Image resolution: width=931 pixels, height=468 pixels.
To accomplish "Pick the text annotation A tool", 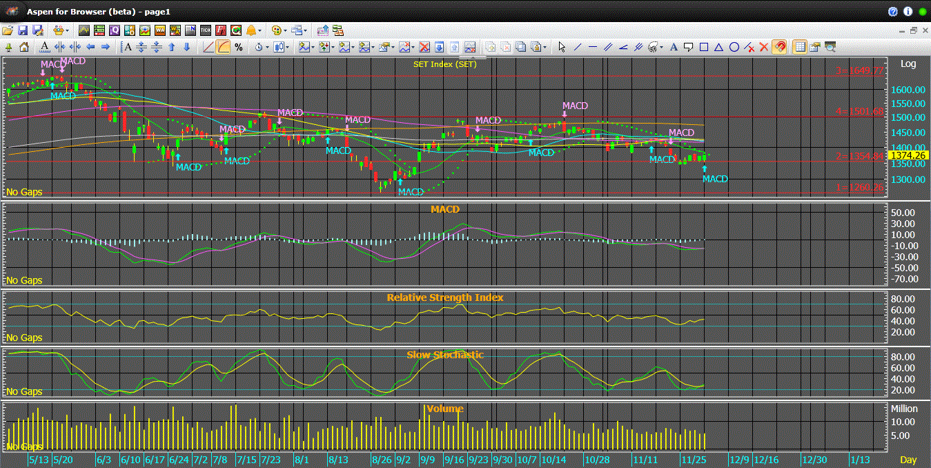I will coord(674,47).
